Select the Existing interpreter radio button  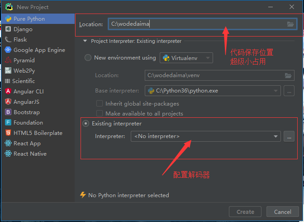coord(86,124)
